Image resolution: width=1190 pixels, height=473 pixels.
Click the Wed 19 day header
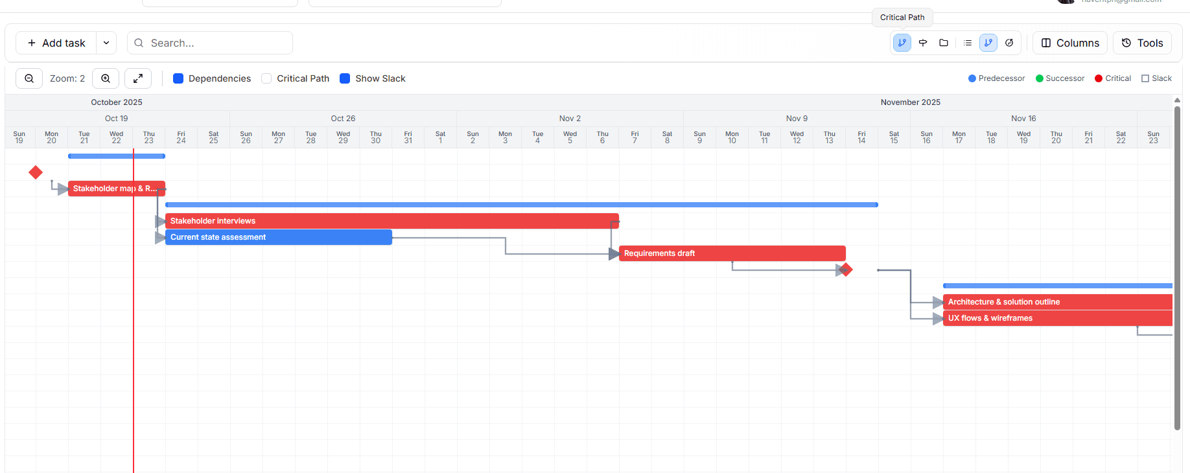click(1024, 137)
